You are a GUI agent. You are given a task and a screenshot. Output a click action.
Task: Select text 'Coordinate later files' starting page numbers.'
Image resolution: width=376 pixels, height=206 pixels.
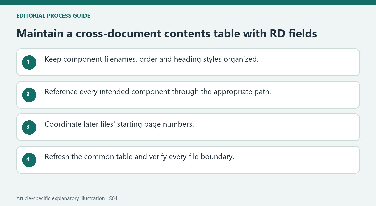(119, 124)
